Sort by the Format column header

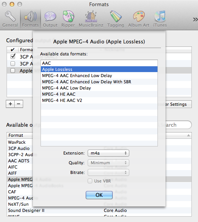20,135
